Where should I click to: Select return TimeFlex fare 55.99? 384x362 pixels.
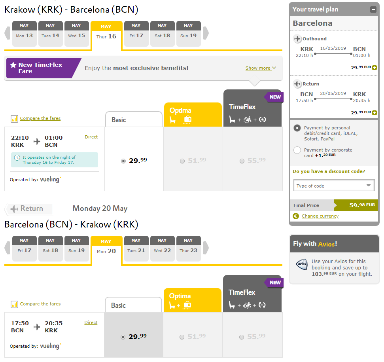pos(242,337)
